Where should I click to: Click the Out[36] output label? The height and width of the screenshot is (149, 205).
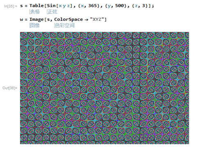click(x=10, y=88)
